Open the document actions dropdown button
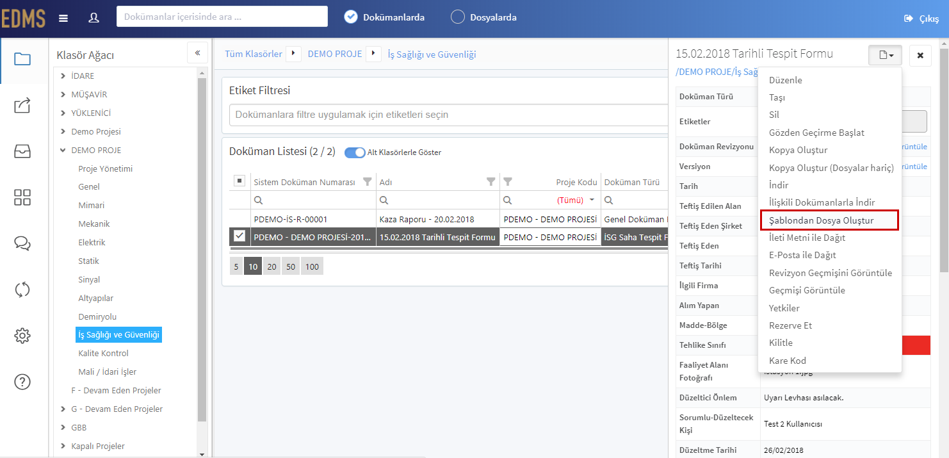Viewport: 949px width, 458px height. [885, 56]
